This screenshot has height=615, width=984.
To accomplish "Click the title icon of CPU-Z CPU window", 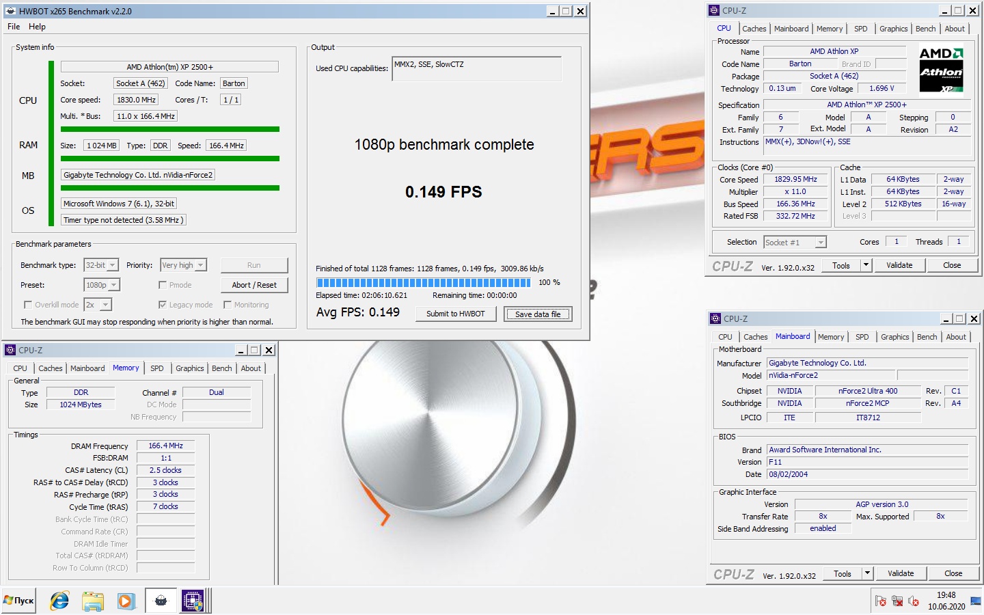I will pyautogui.click(x=714, y=10).
